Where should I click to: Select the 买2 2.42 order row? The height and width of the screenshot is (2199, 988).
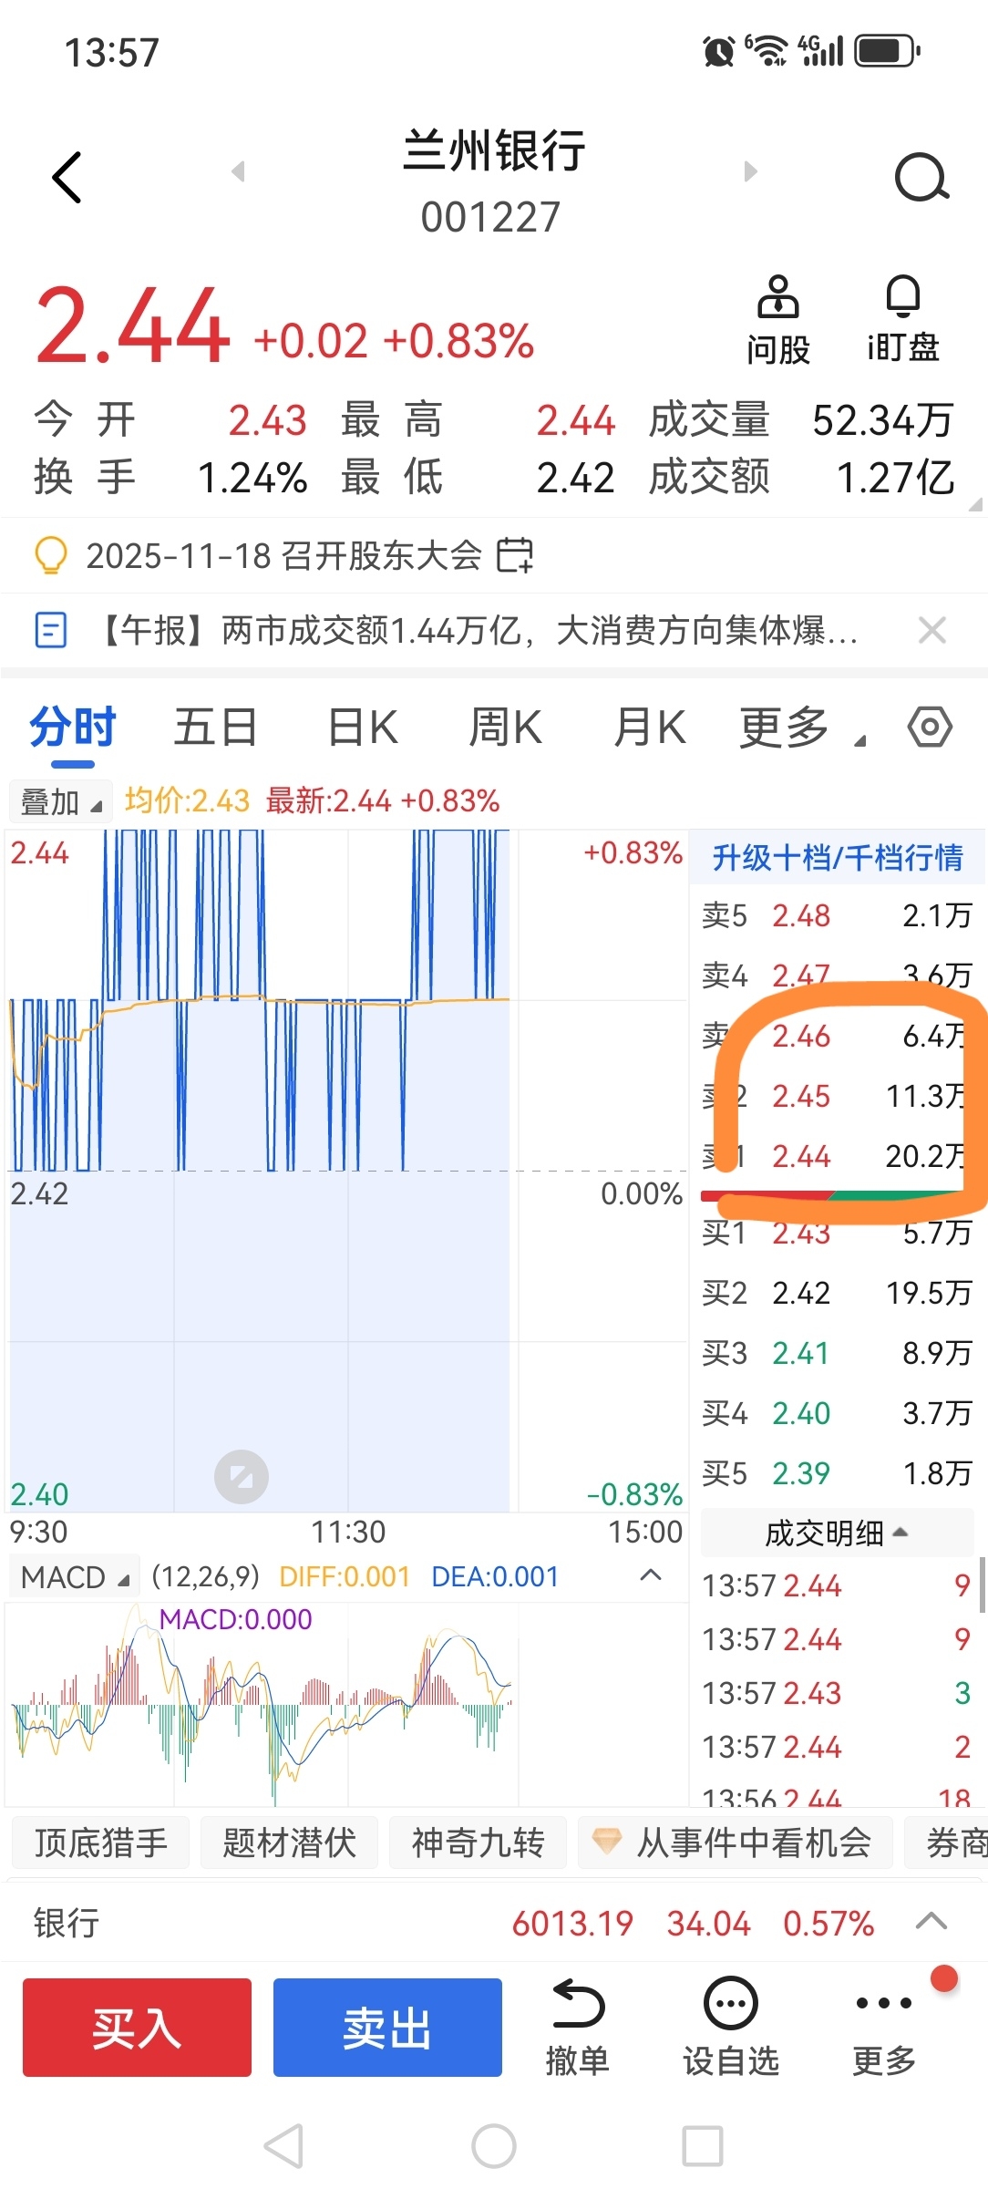[837, 1292]
